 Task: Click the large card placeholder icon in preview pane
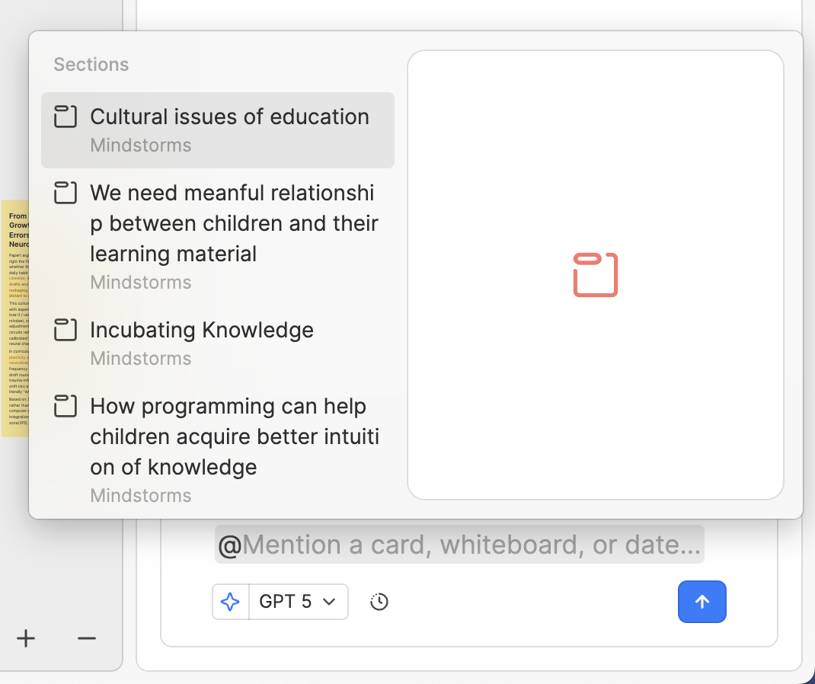(595, 274)
